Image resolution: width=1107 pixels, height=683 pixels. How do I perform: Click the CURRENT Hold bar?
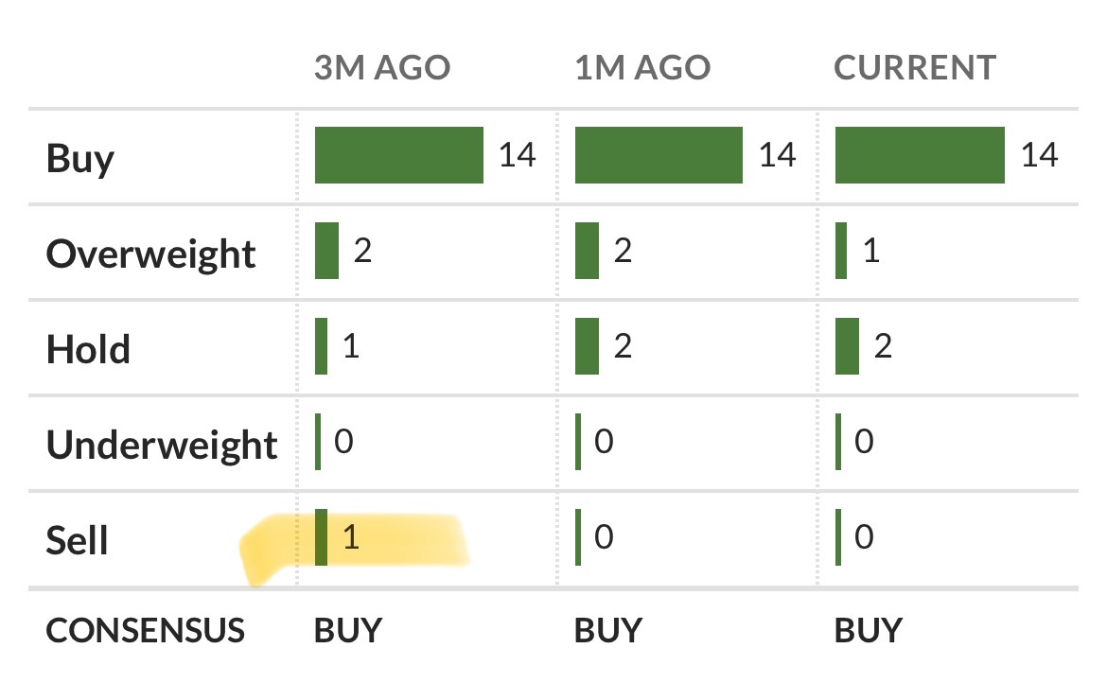point(847,346)
